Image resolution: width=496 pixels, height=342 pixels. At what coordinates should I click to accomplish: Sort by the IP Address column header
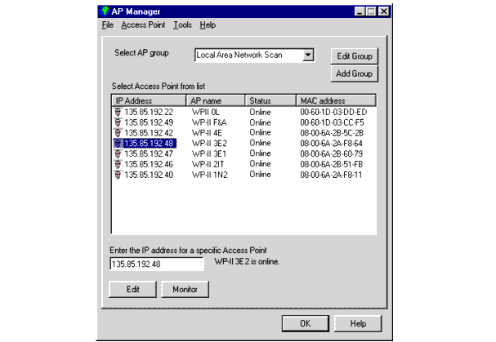click(149, 100)
